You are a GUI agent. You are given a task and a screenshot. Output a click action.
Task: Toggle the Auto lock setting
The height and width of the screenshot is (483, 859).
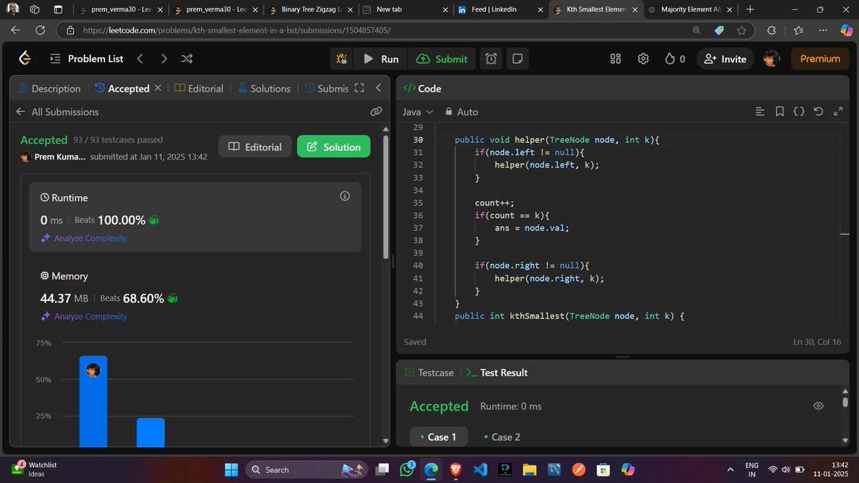click(462, 112)
